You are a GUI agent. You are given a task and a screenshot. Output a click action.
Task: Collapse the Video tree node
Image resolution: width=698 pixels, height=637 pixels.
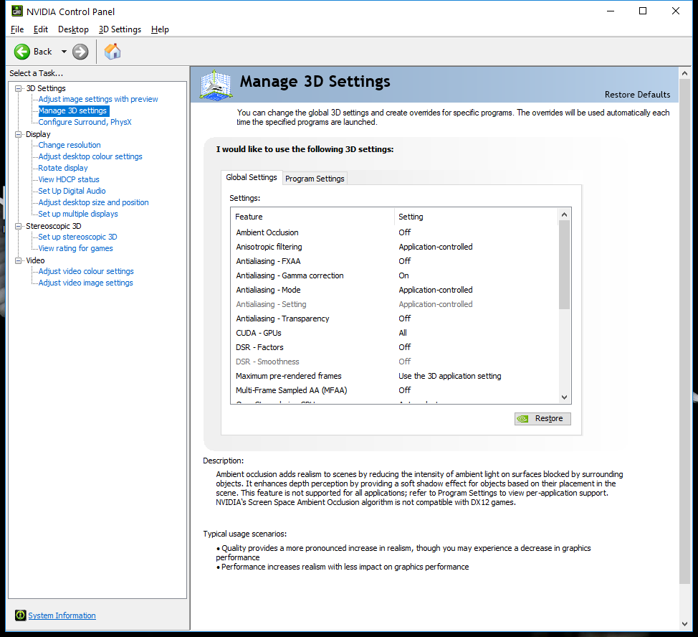18,260
